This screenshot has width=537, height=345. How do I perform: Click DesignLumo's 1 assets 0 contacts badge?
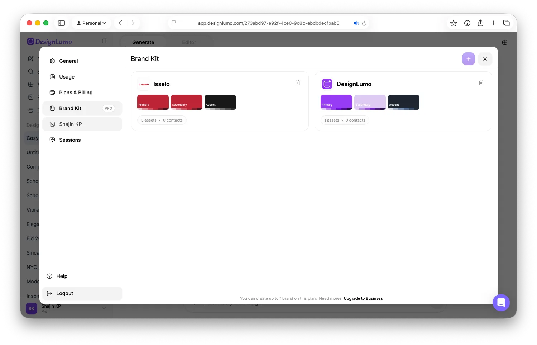(x=345, y=120)
